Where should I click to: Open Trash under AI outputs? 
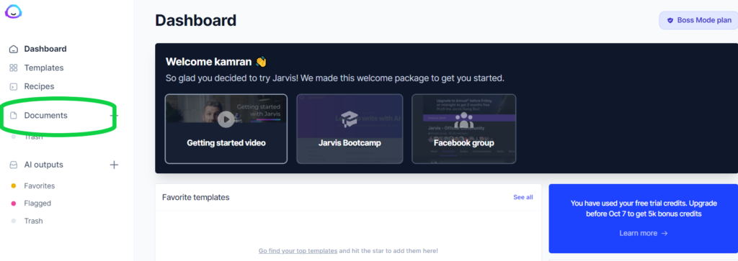point(33,221)
